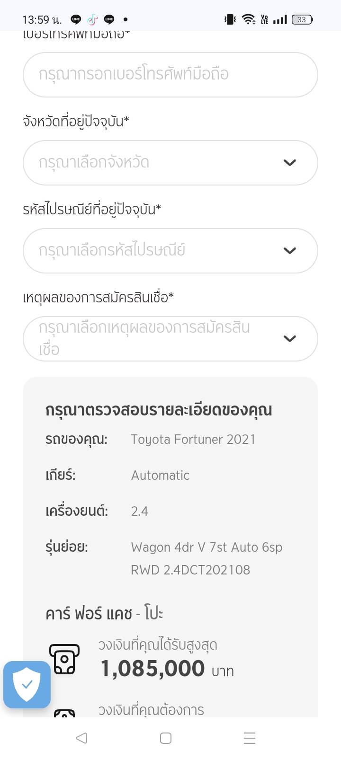This screenshot has height=759, width=341.
Task: Expand the loan reason dropdown chevron
Action: tap(289, 339)
